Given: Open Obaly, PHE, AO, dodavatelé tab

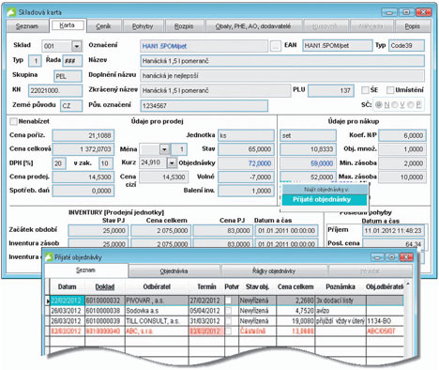Looking at the screenshot, I should pos(253,26).
